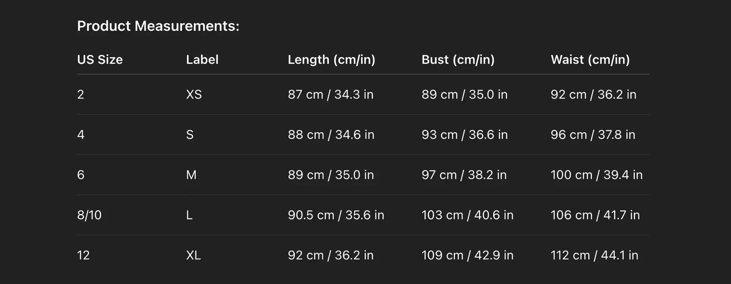Select the 96 cm / 37.8 in waist
This screenshot has height=284, width=731.
pyautogui.click(x=593, y=135)
